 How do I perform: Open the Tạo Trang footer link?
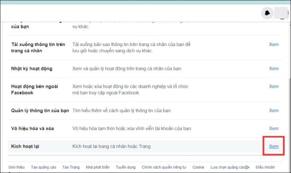coord(71,167)
